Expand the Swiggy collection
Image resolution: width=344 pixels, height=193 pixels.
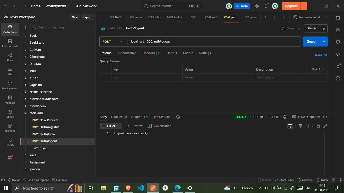tap(25, 169)
